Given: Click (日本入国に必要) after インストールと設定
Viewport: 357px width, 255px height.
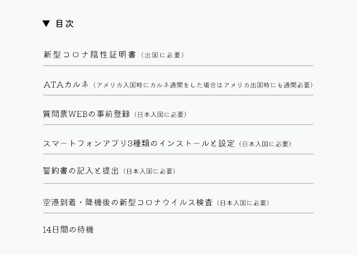Looking at the screenshot, I should (x=265, y=144).
